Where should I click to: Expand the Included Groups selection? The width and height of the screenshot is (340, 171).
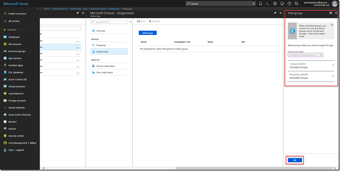(311, 65)
